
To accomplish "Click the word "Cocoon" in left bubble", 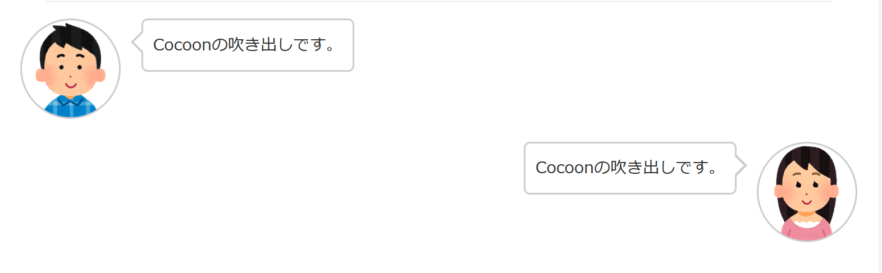I will 182,45.
